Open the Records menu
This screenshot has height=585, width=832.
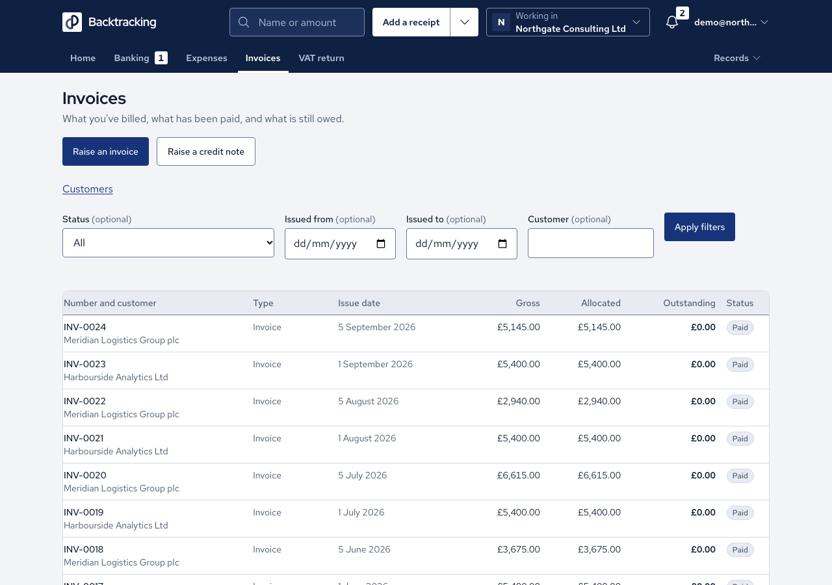pos(737,58)
